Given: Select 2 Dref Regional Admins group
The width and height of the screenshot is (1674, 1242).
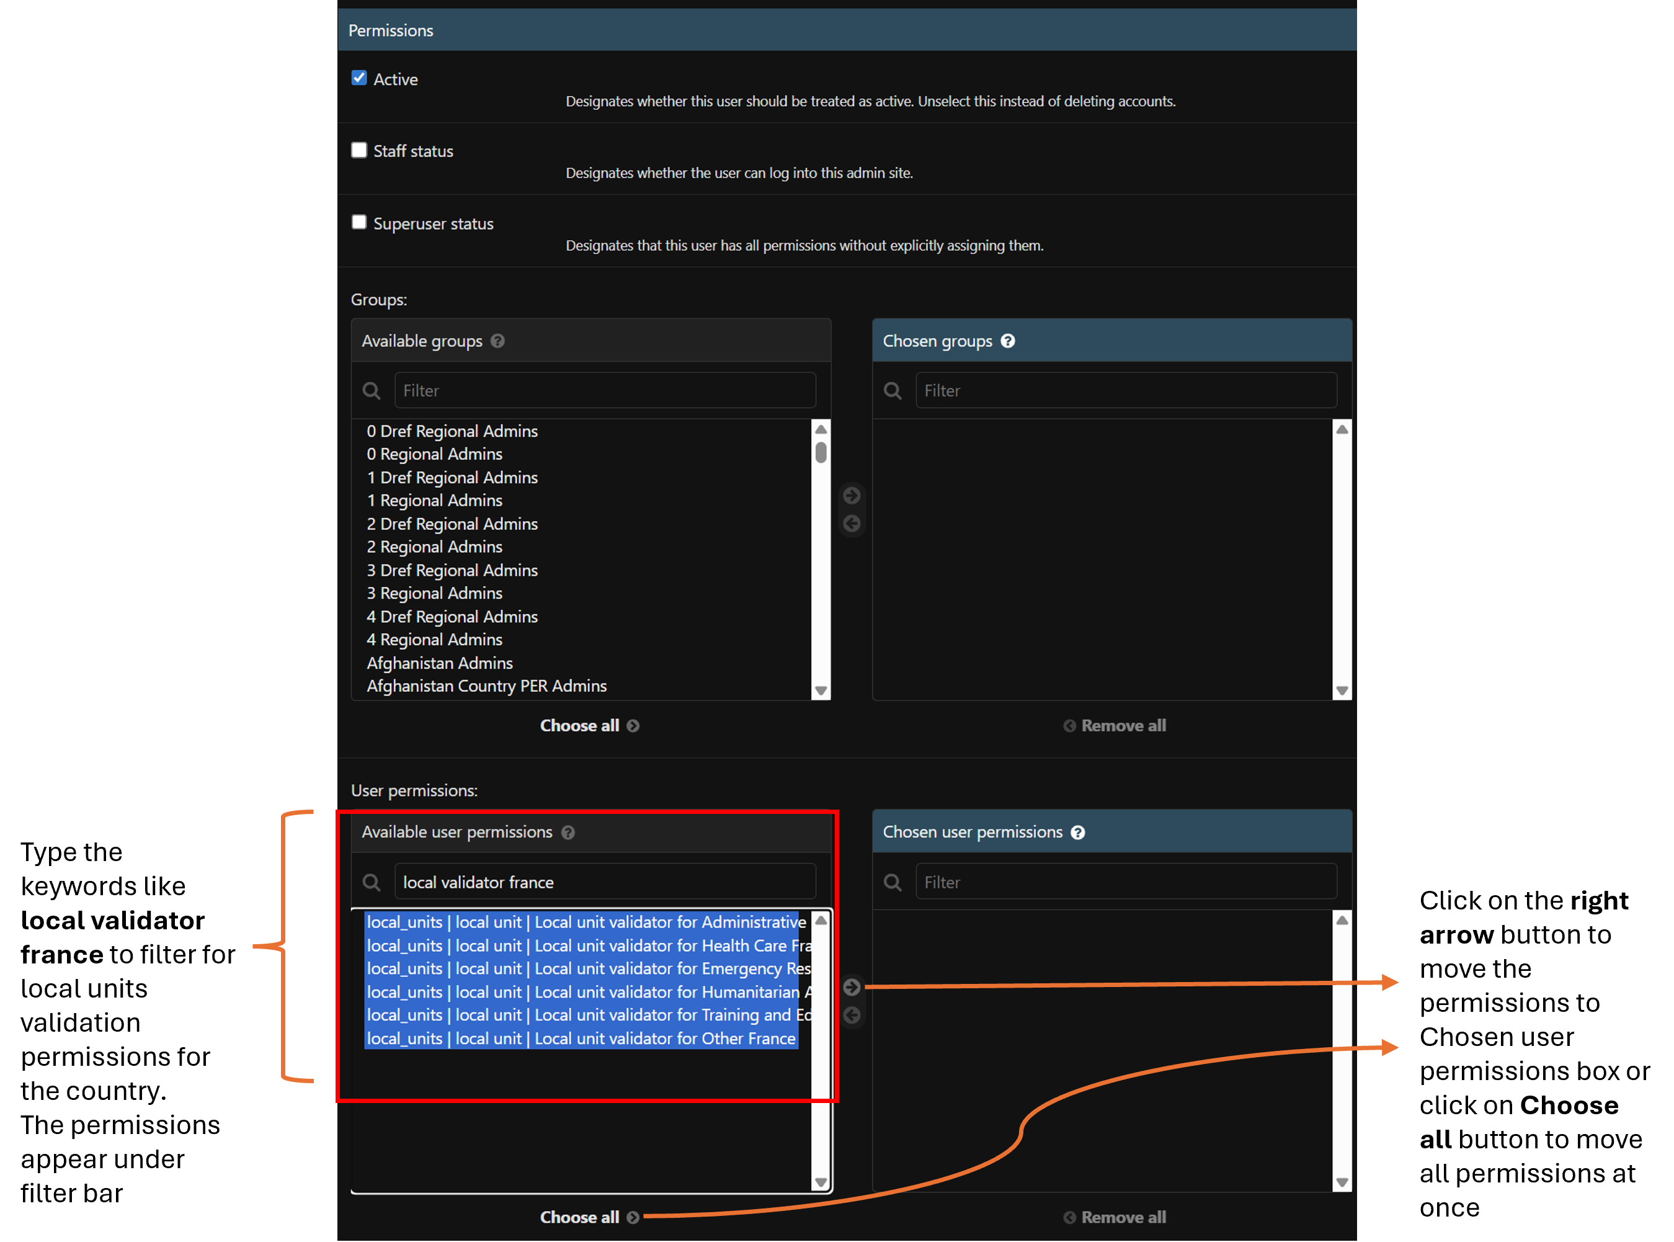Looking at the screenshot, I should 452,524.
